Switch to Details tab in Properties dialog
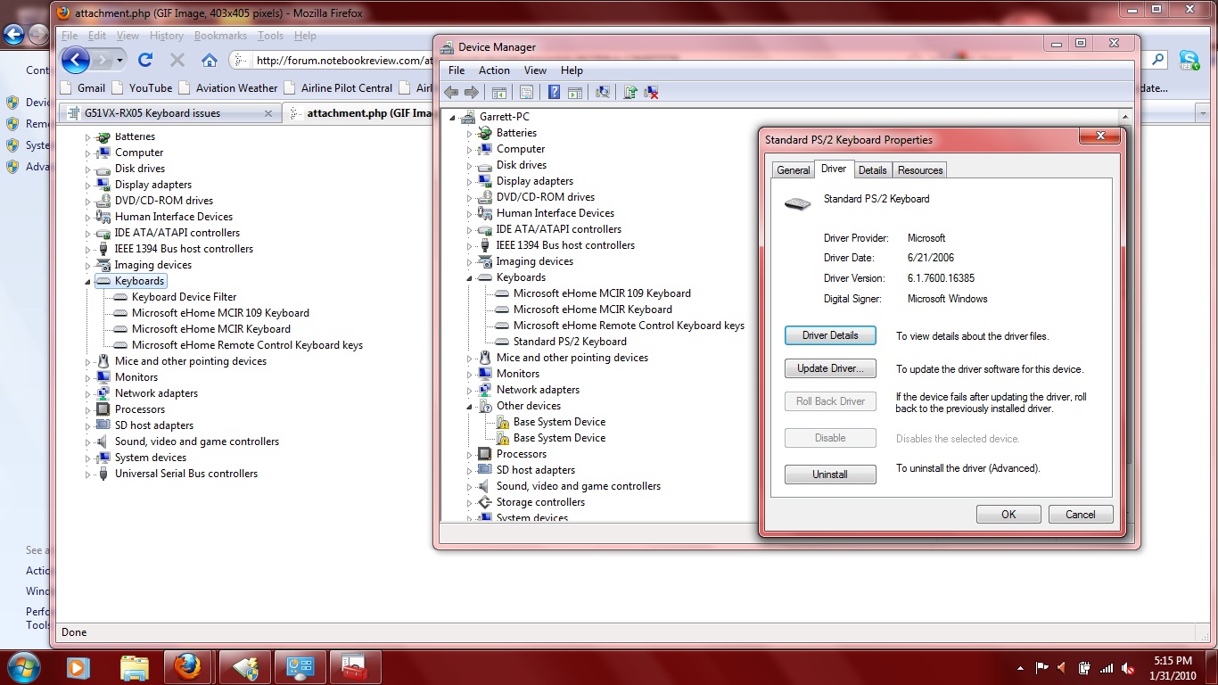This screenshot has height=685, width=1218. (872, 170)
